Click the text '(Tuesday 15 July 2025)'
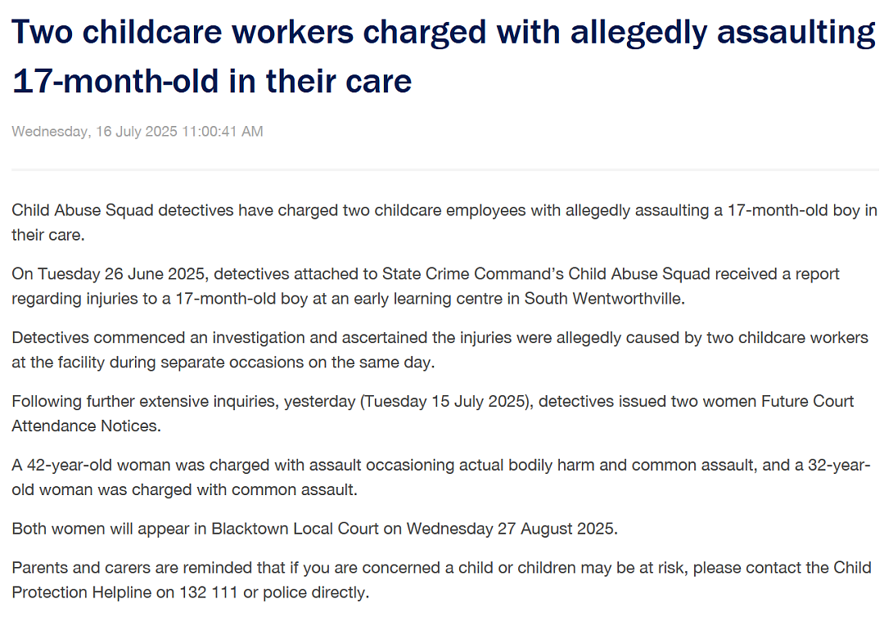The height and width of the screenshot is (617, 884). (x=447, y=401)
